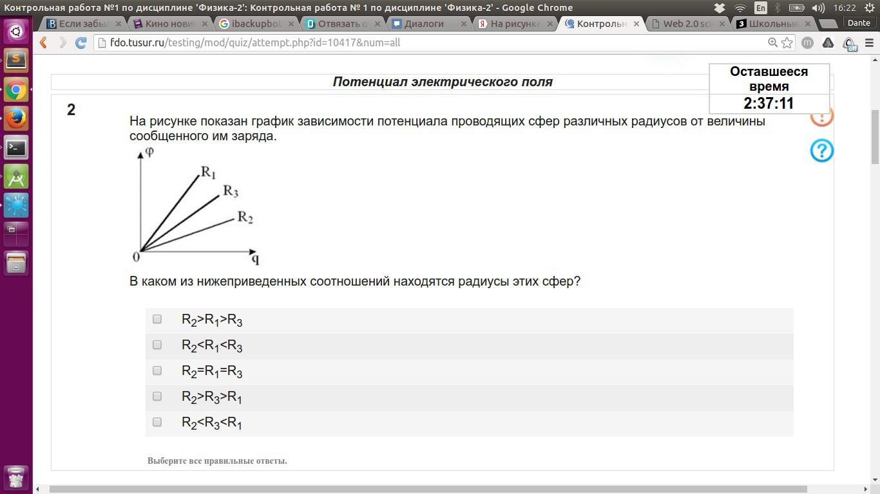
Task: Tick the checkbox for R2<R1<R3
Action: (157, 345)
